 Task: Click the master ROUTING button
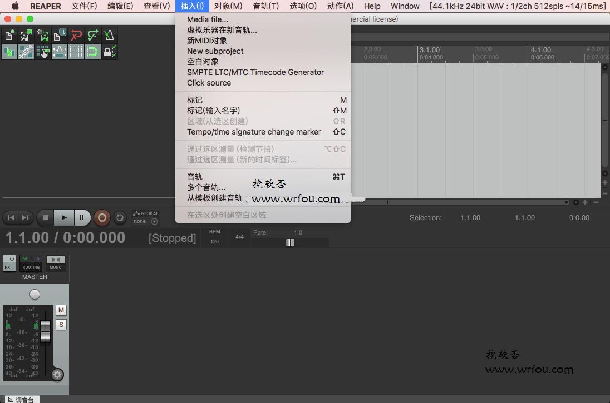tap(31, 263)
